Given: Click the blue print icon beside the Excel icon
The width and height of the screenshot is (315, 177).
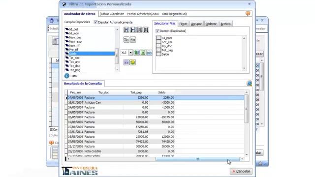Looking at the screenshot, I should tap(149, 53).
